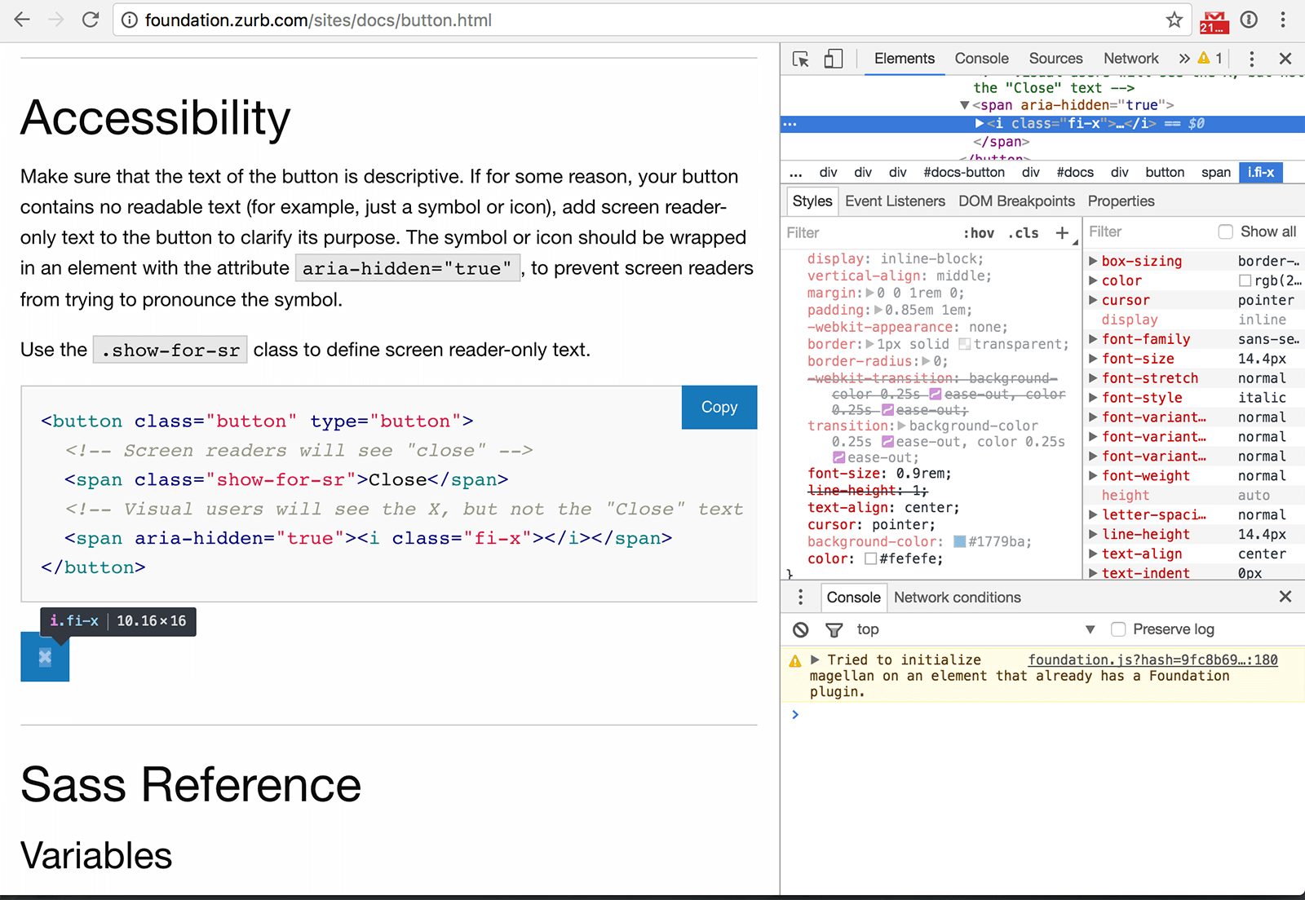1305x900 pixels.
Task: Click the console prompt line
Action: pos(1042,715)
